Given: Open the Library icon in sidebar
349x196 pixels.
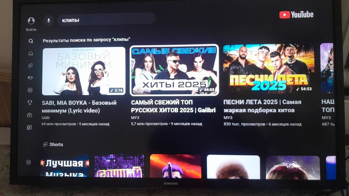Looking at the screenshot, I should pos(29,127).
